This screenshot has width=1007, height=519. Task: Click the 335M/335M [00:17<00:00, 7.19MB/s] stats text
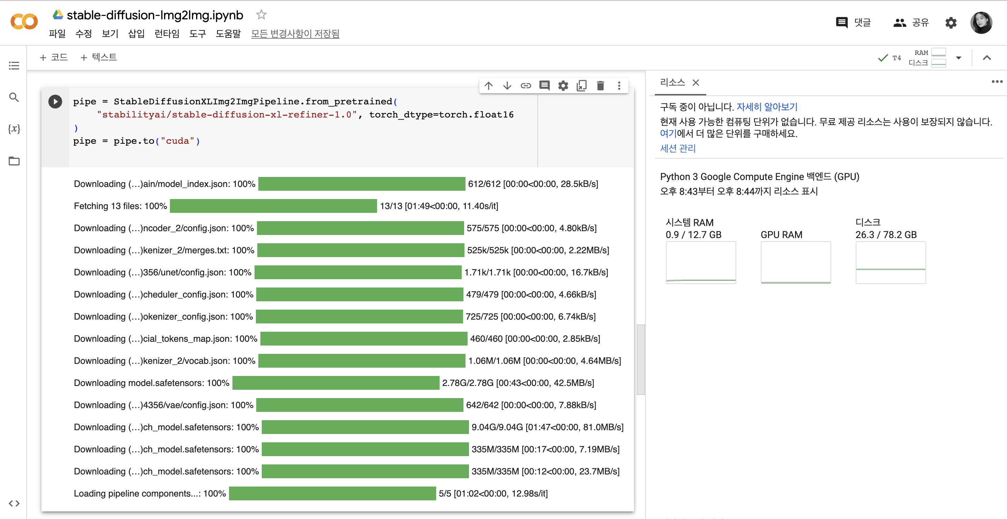pos(545,450)
